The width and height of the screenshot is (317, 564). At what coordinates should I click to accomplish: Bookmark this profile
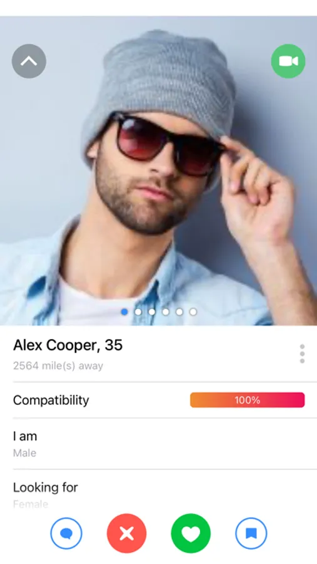[251, 533]
